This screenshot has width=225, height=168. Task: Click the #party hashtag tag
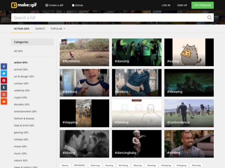tap(65, 165)
